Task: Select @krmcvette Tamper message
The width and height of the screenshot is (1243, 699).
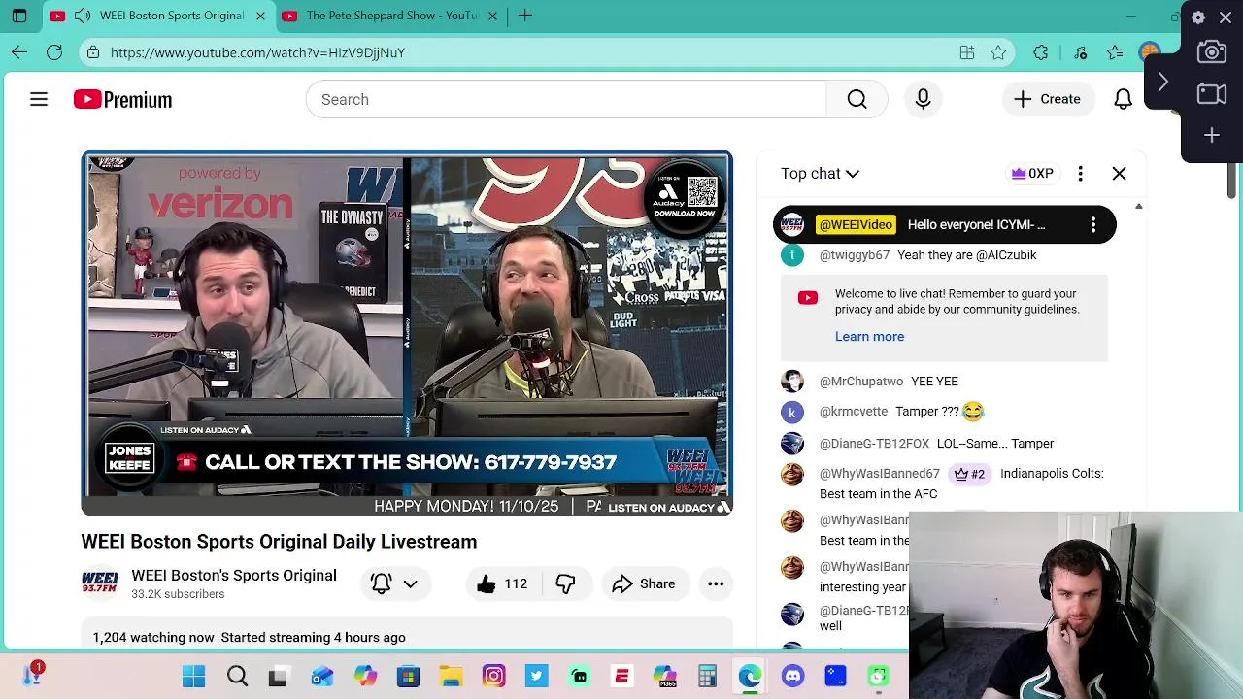Action: 945,412
